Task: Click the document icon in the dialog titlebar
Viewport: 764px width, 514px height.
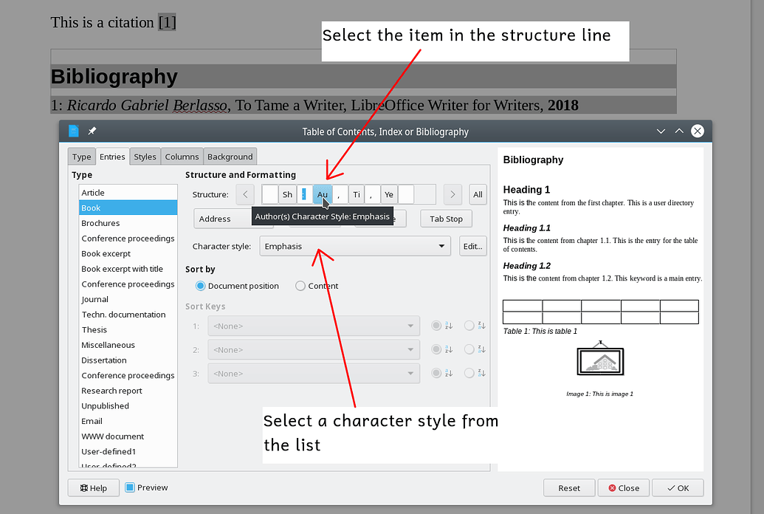Action: tap(73, 131)
